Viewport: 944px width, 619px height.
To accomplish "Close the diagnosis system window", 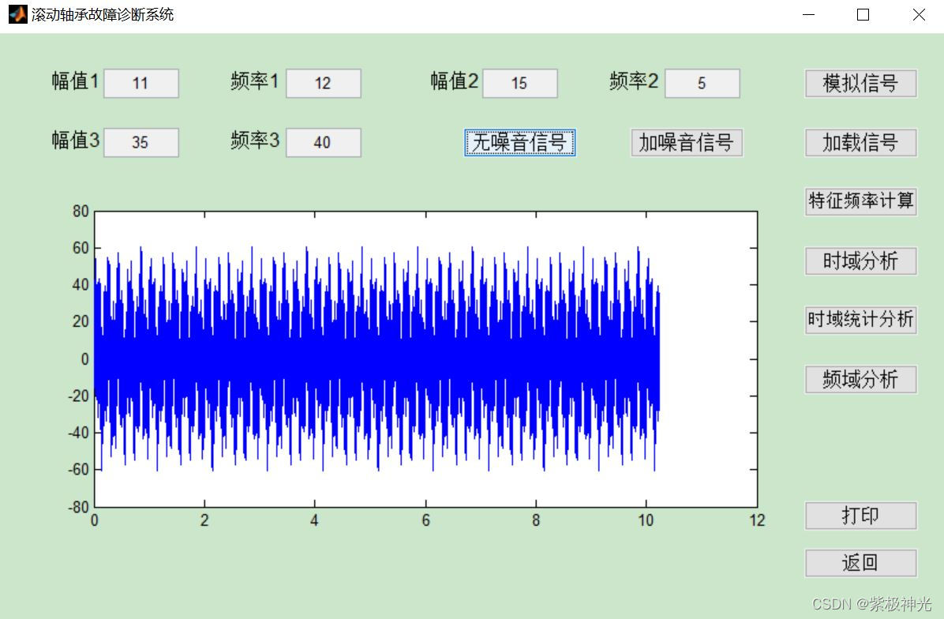I will click(x=919, y=14).
